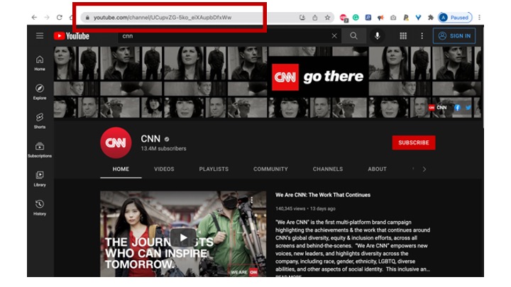The image size is (511, 287).
Task: Switch to the CHANNELS tab
Action: tap(328, 169)
